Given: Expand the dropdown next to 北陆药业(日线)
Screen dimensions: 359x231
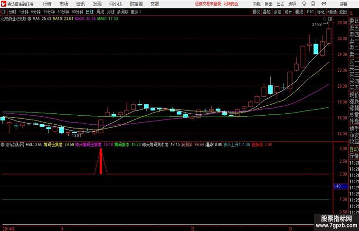Looking at the screenshot, I should [x=29, y=19].
